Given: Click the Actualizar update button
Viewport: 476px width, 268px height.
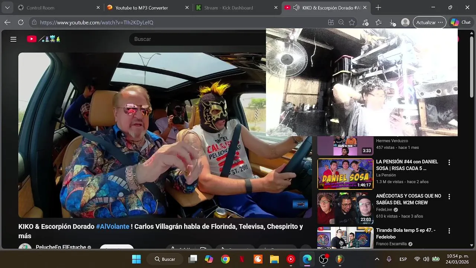Looking at the screenshot, I should pos(430,22).
